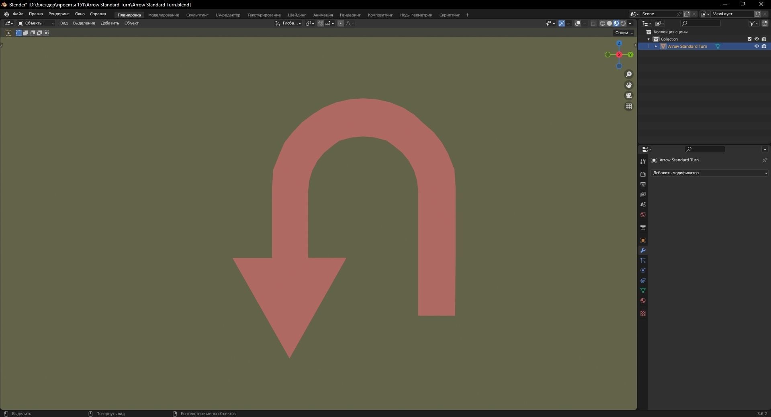Open the Tool properties tab
The image size is (771, 417).
pyautogui.click(x=643, y=161)
